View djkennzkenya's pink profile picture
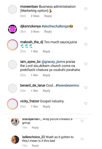 click(13, 29)
